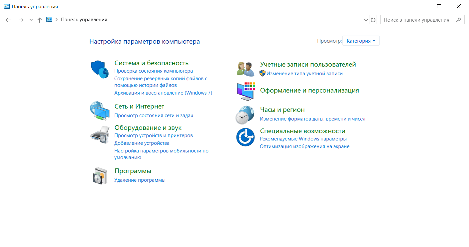Expand the chevron before Панель управления breadcrumb

[x=57, y=20]
